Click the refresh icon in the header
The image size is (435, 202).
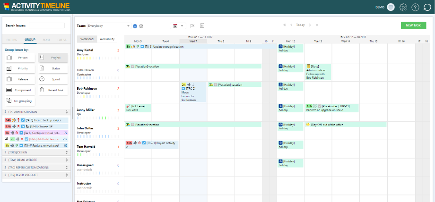coord(427,7)
